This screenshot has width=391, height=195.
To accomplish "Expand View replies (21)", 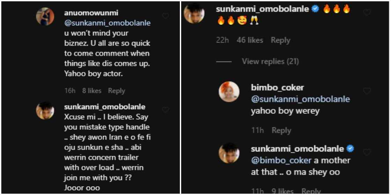I will click(x=270, y=61).
